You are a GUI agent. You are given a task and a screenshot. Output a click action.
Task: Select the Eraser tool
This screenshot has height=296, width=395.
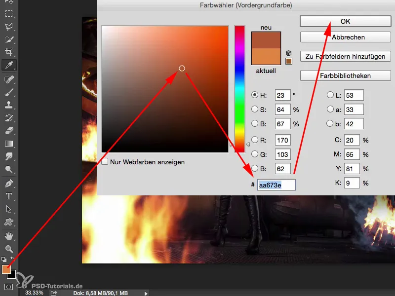tap(9, 131)
